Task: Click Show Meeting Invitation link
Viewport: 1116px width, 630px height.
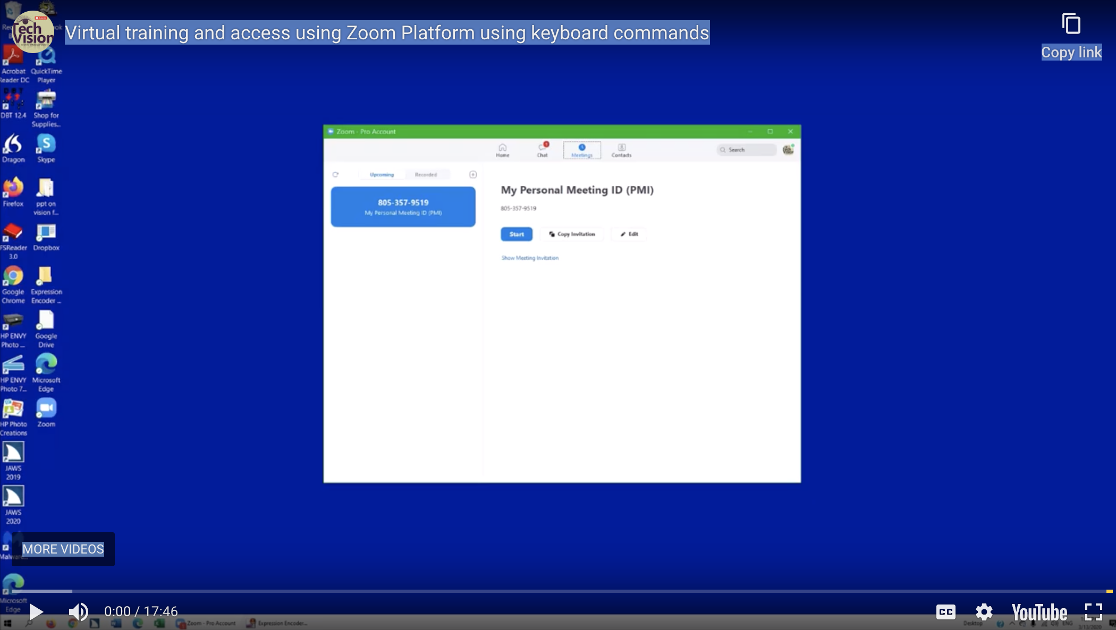Action: pyautogui.click(x=530, y=258)
